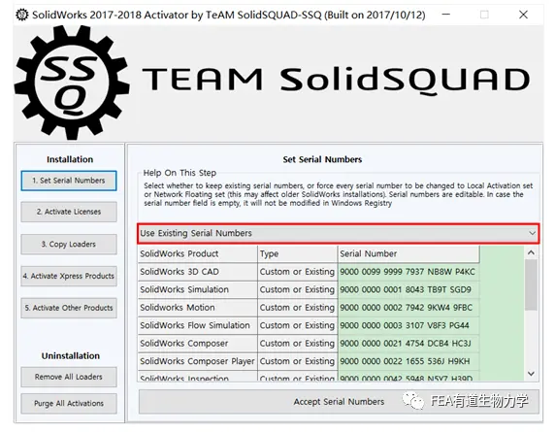Select step 1. Set Serial Numbers
Screen dimensions: 555x432
pos(69,181)
